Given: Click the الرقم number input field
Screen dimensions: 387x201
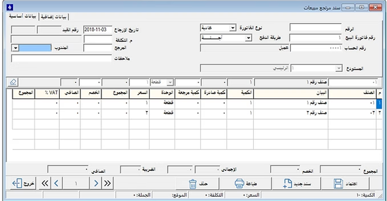Looking at the screenshot, I should click(316, 28).
